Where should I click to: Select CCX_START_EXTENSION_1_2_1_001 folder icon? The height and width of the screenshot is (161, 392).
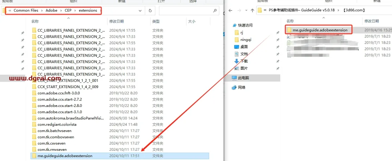(34, 80)
